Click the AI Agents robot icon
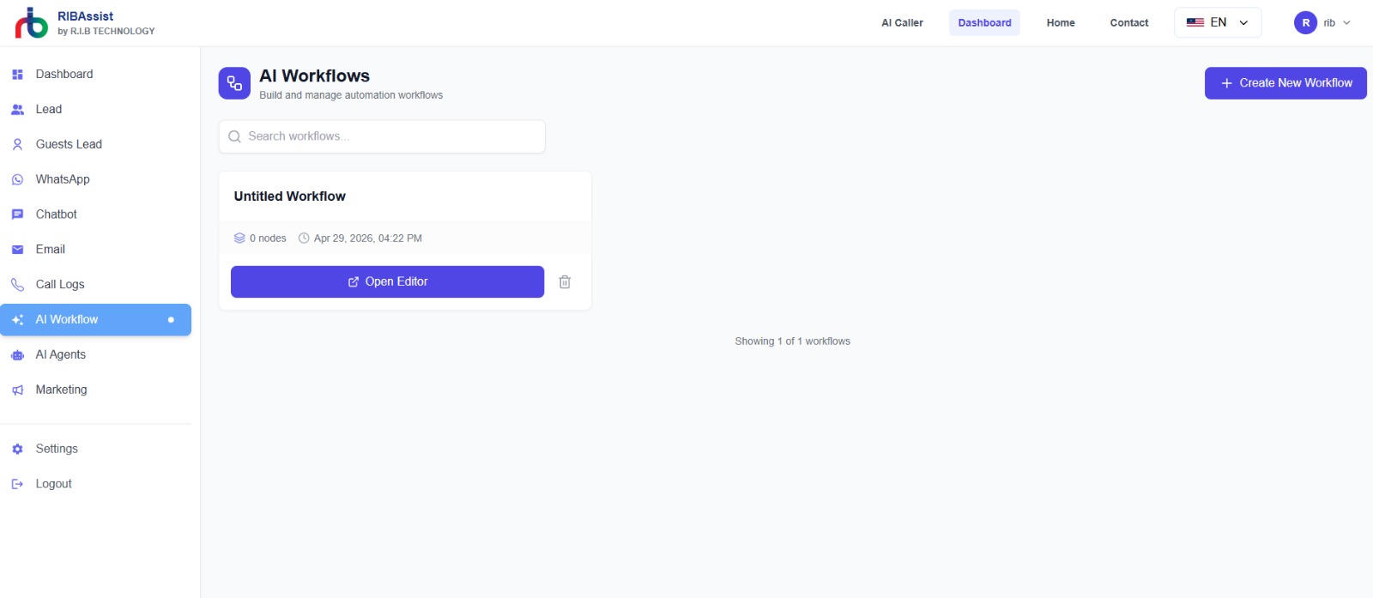Screen dimensions: 1373x598 [17, 355]
